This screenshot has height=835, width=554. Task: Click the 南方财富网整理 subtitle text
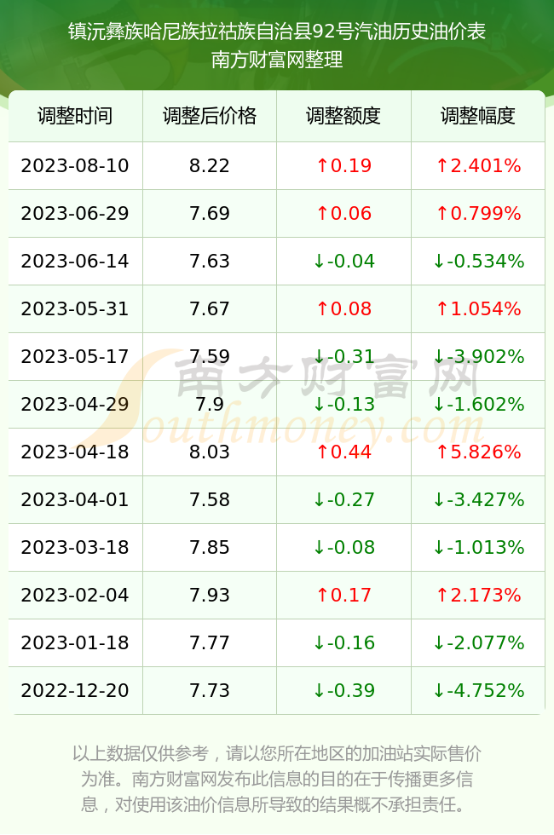(x=277, y=59)
